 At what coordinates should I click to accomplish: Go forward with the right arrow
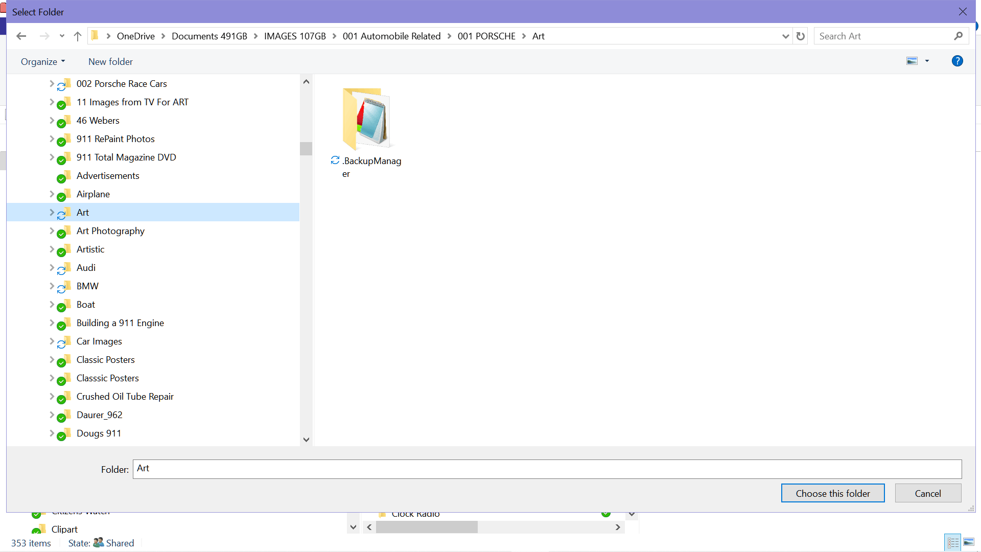tap(44, 36)
